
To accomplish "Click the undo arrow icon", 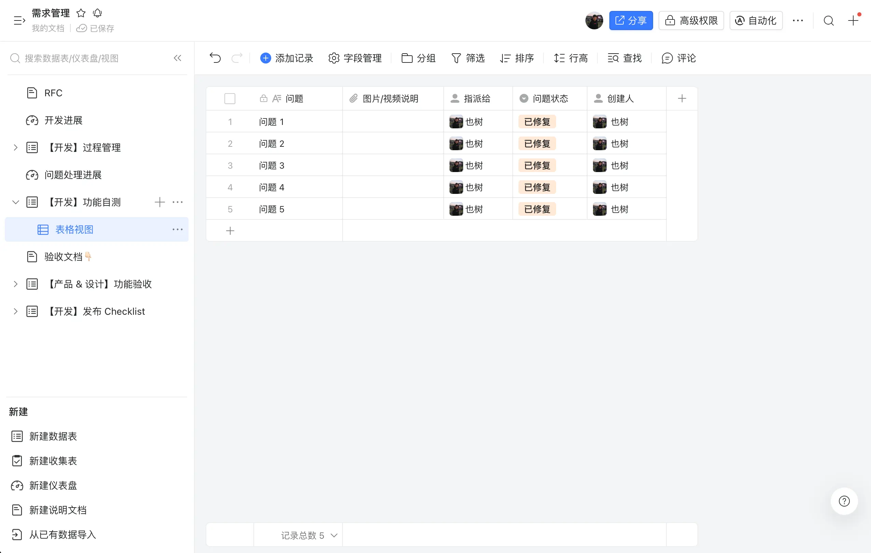I will [215, 58].
